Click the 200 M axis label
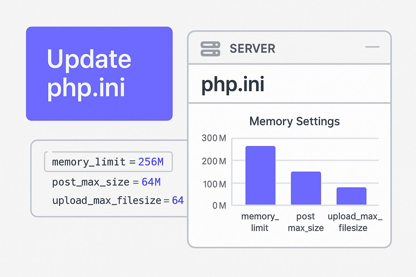Viewport: 416px width, 277px height. click(214, 161)
